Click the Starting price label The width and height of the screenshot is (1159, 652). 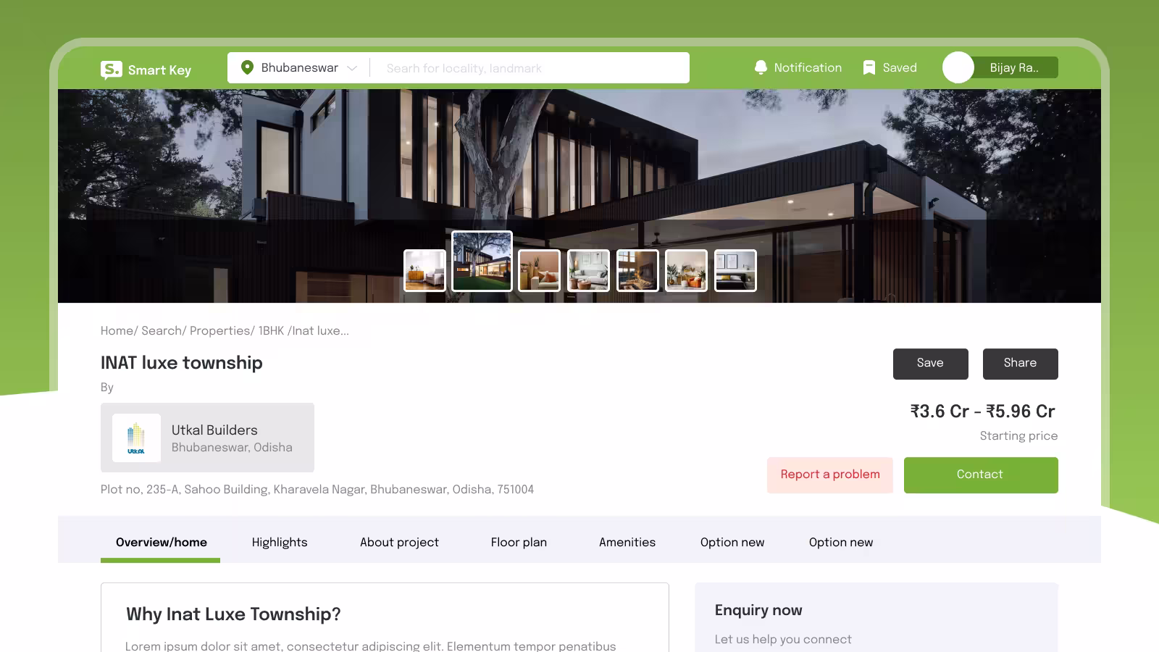(x=1018, y=435)
